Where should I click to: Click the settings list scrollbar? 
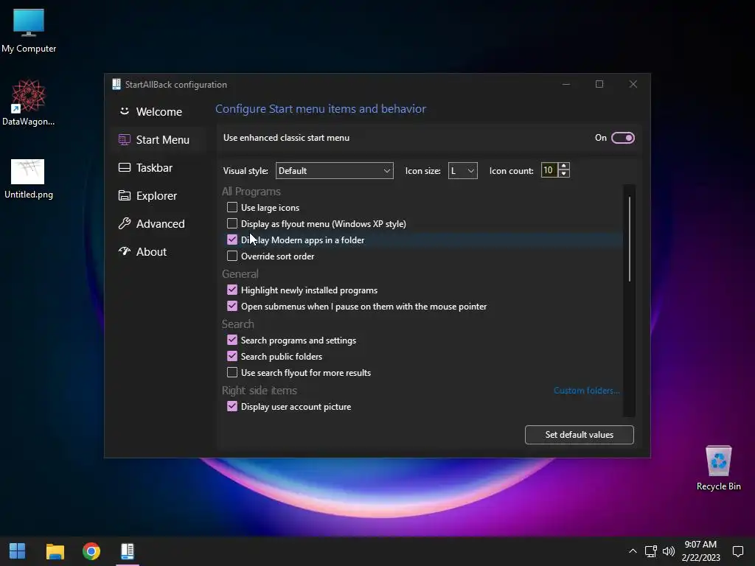click(x=630, y=240)
